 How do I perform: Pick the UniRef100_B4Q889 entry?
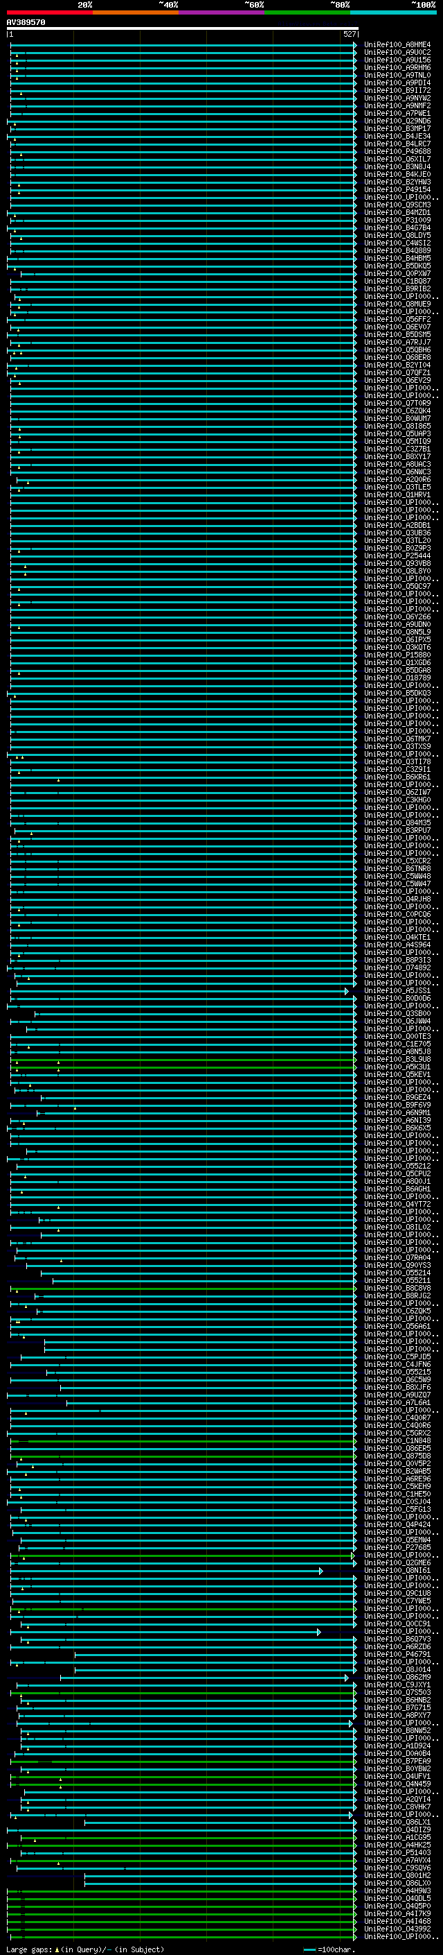(x=397, y=250)
